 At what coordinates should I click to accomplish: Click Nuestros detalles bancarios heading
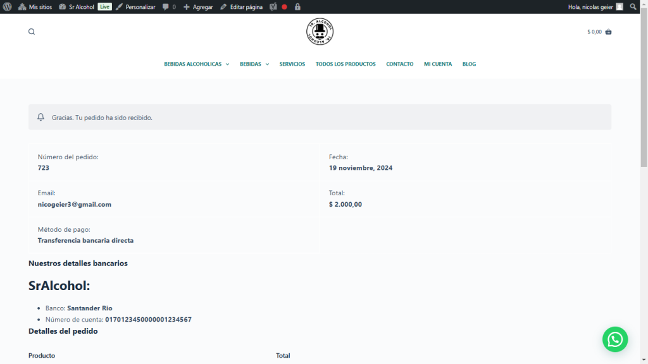point(78,264)
